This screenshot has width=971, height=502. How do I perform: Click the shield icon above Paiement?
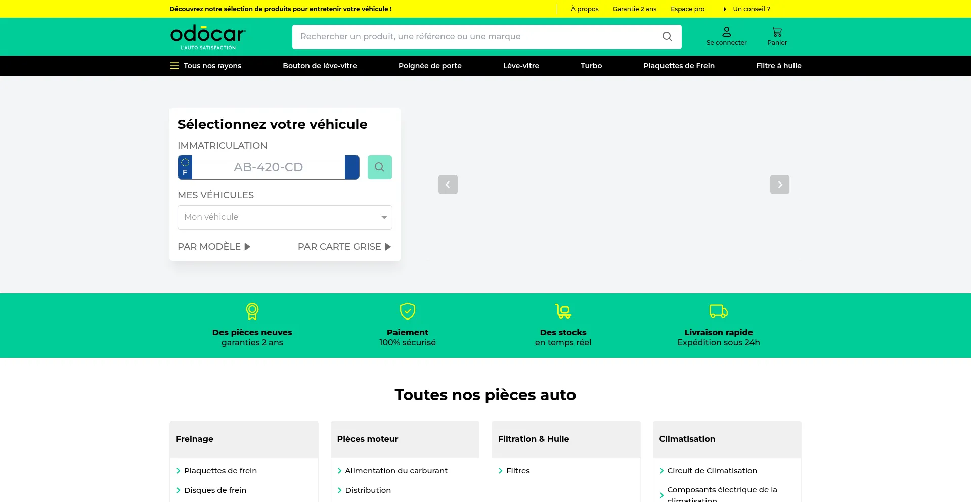(408, 311)
